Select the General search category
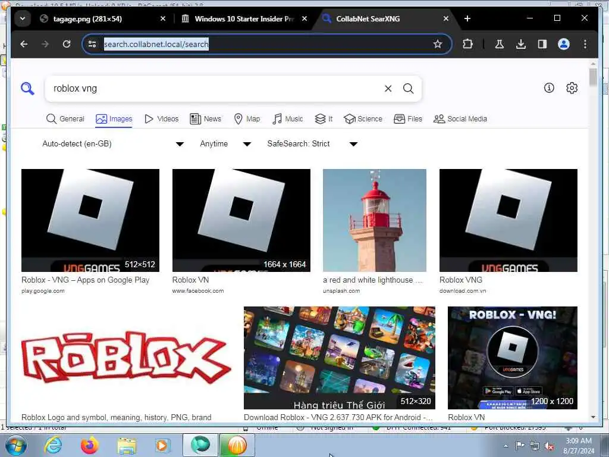 coord(65,118)
